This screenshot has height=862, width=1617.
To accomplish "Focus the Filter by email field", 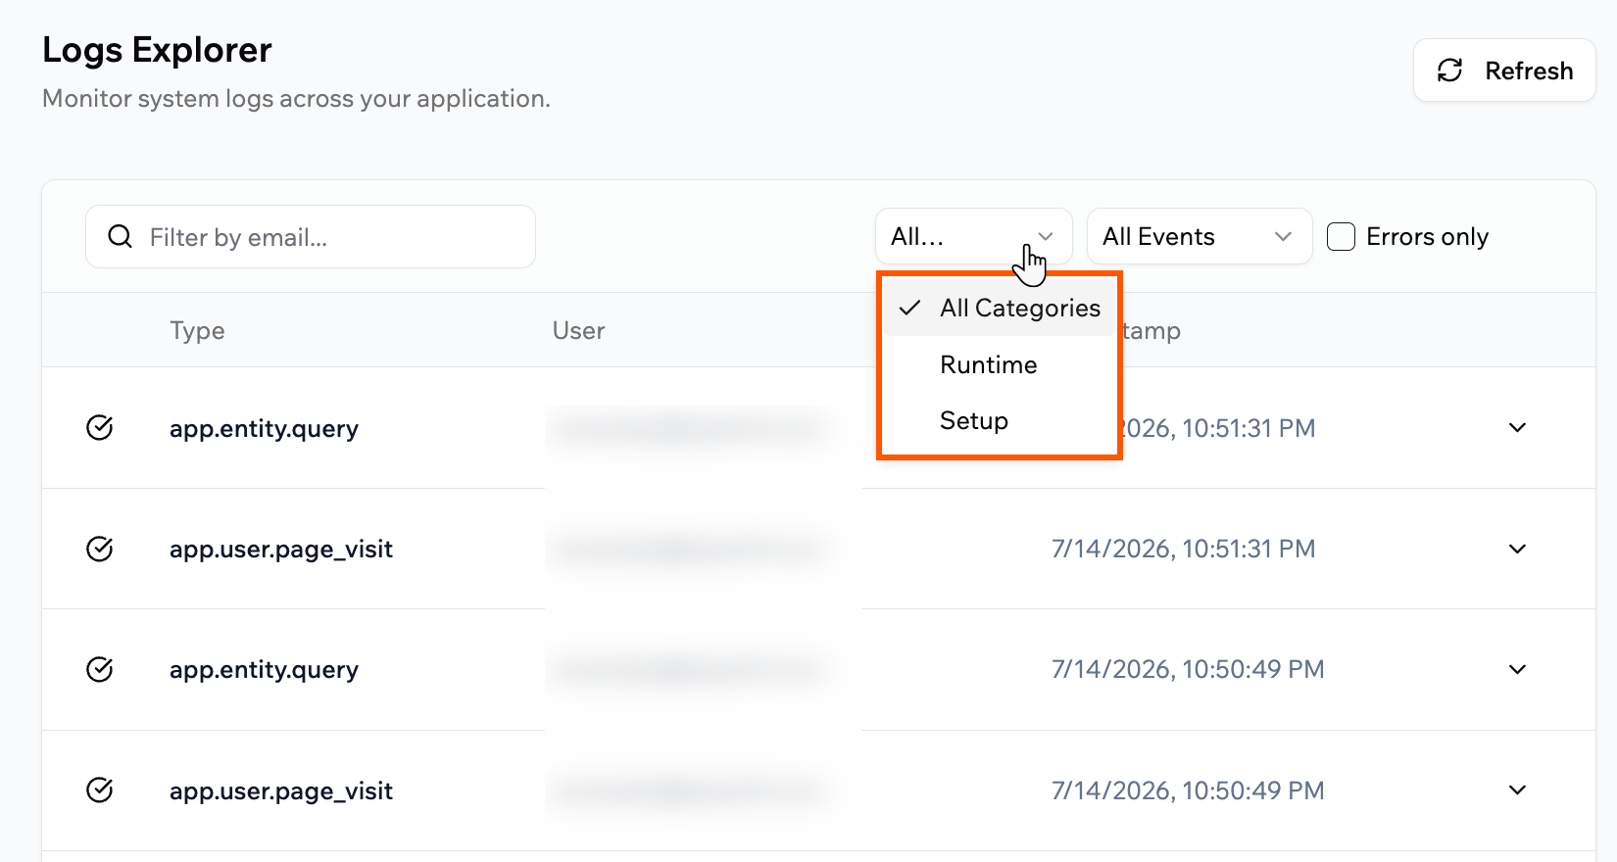I will (311, 237).
